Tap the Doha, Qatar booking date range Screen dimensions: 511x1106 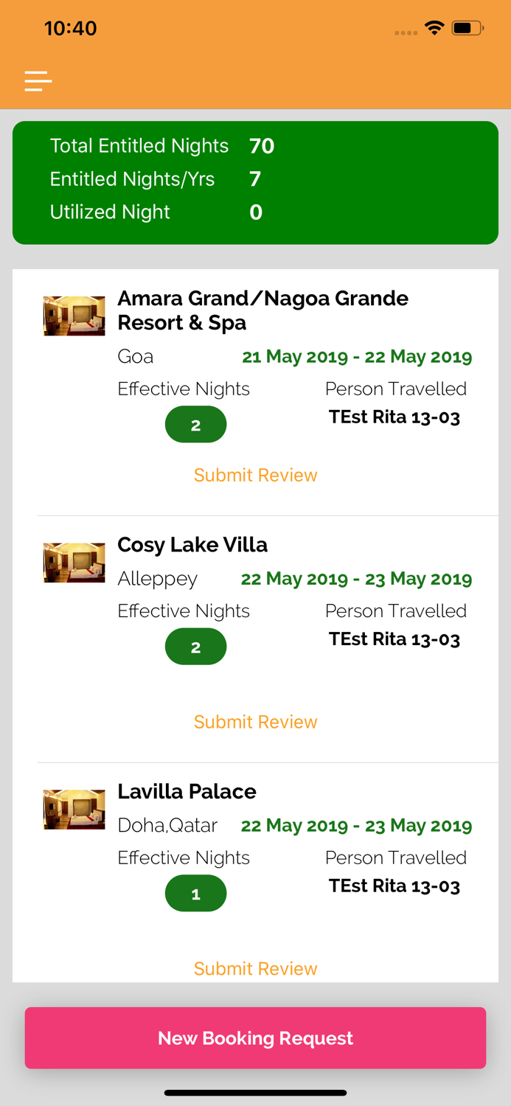tap(356, 826)
